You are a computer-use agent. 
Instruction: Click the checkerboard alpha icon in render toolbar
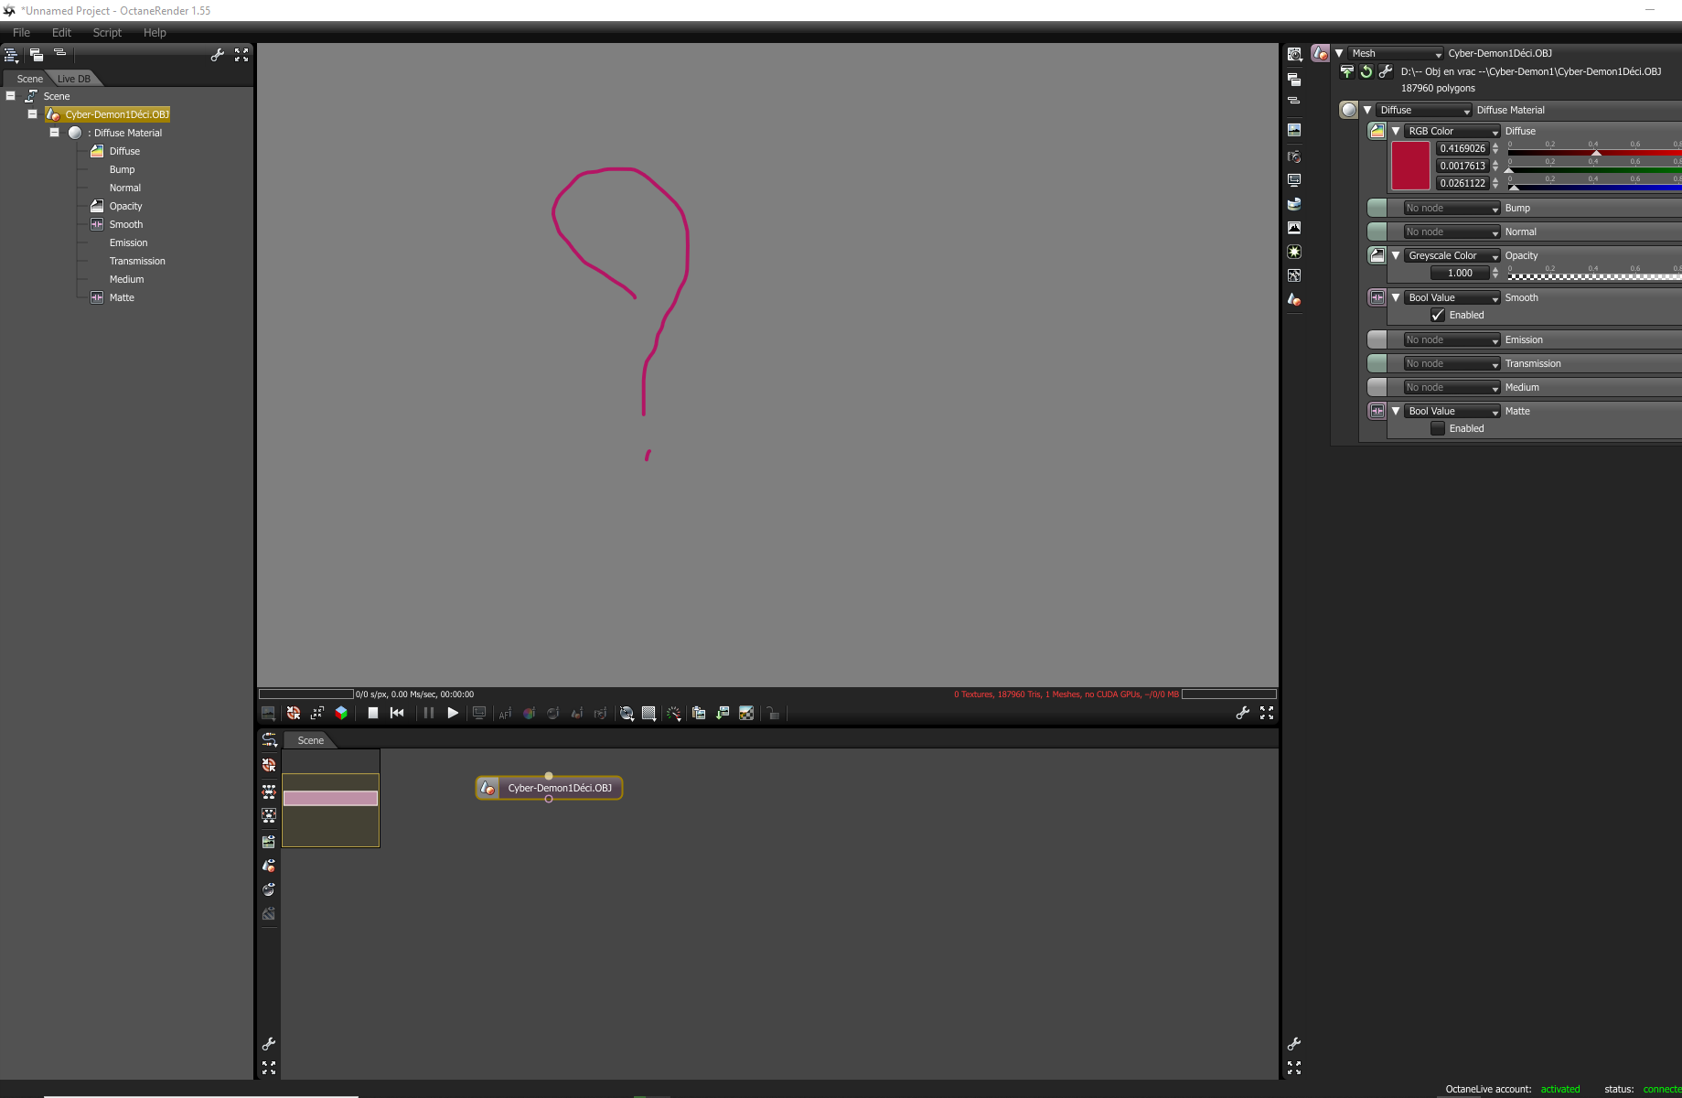click(x=746, y=714)
